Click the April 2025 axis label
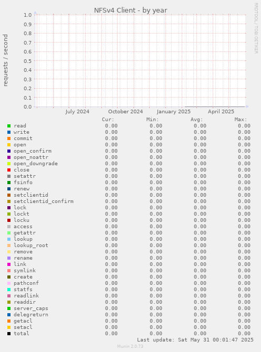Screen dimensions: 261x352 (221, 112)
